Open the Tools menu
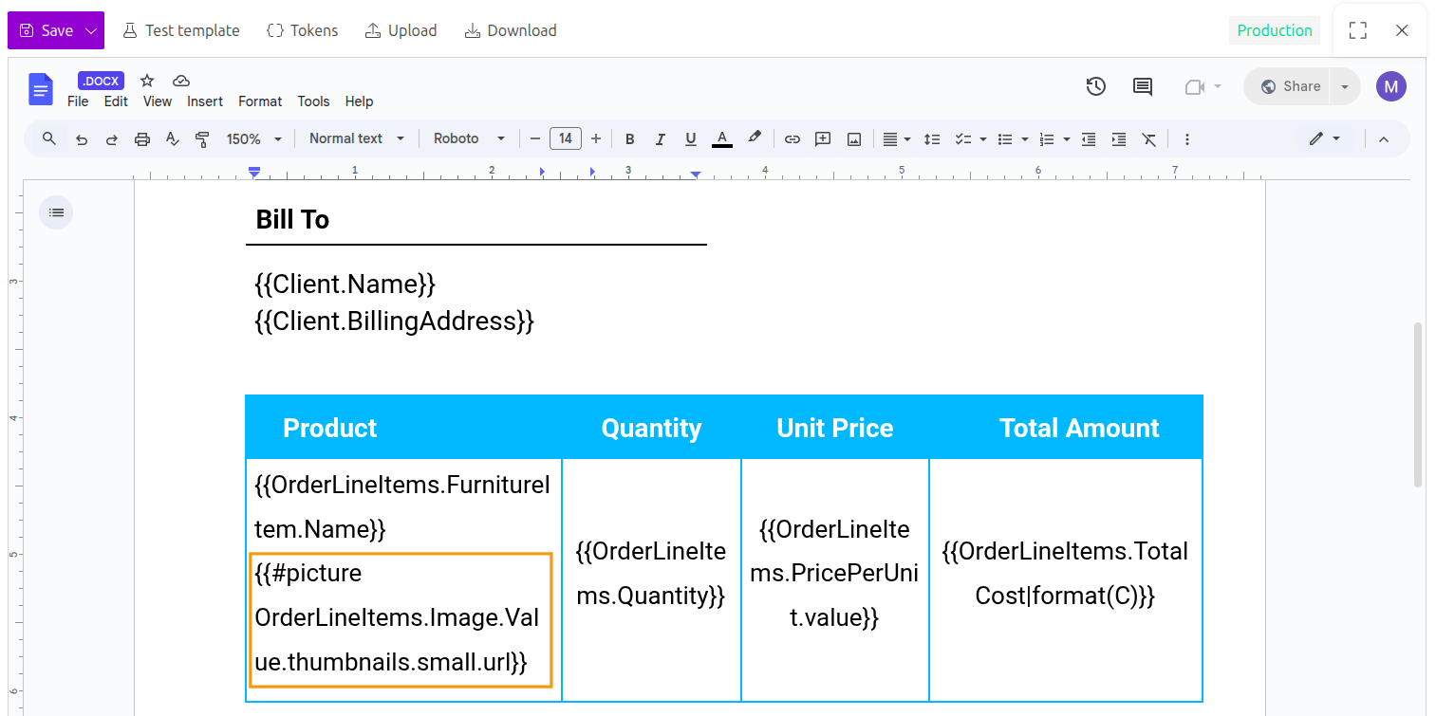The height and width of the screenshot is (716, 1436). click(313, 101)
